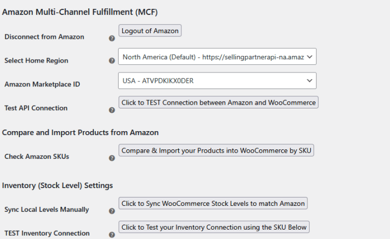This screenshot has height=239, width=390.
Task: Click the 'Check Amazon SKUs' label text
Action: click(37, 157)
